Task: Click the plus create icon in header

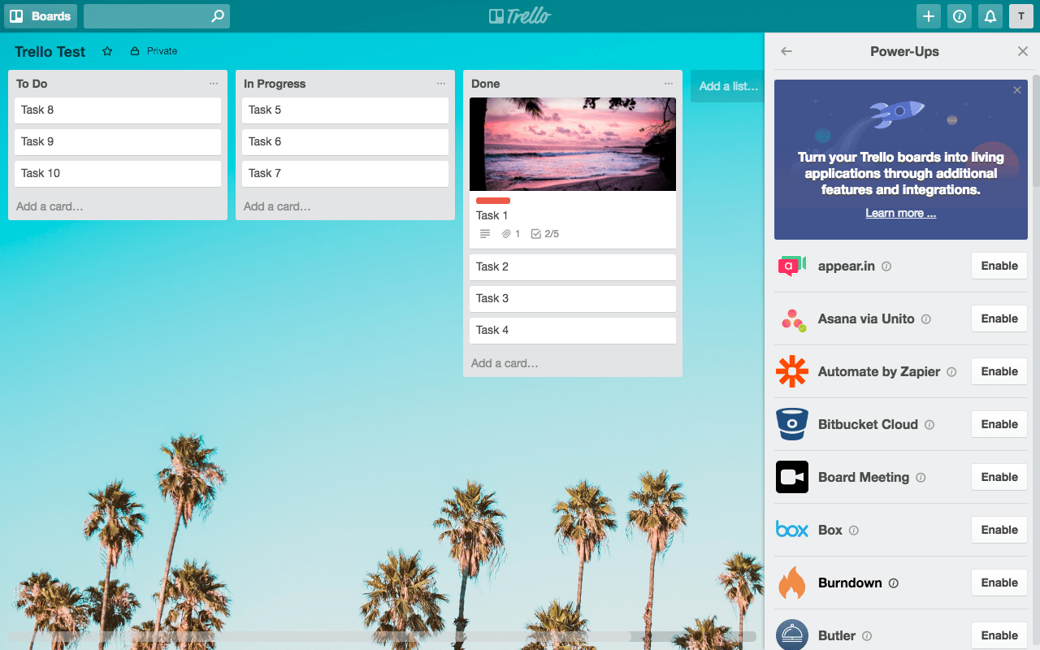Action: pos(929,16)
